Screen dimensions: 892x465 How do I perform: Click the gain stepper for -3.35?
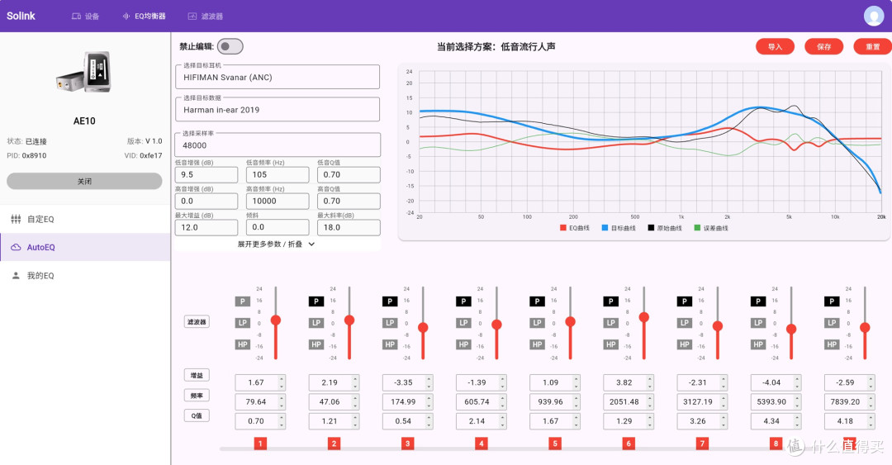429,382
